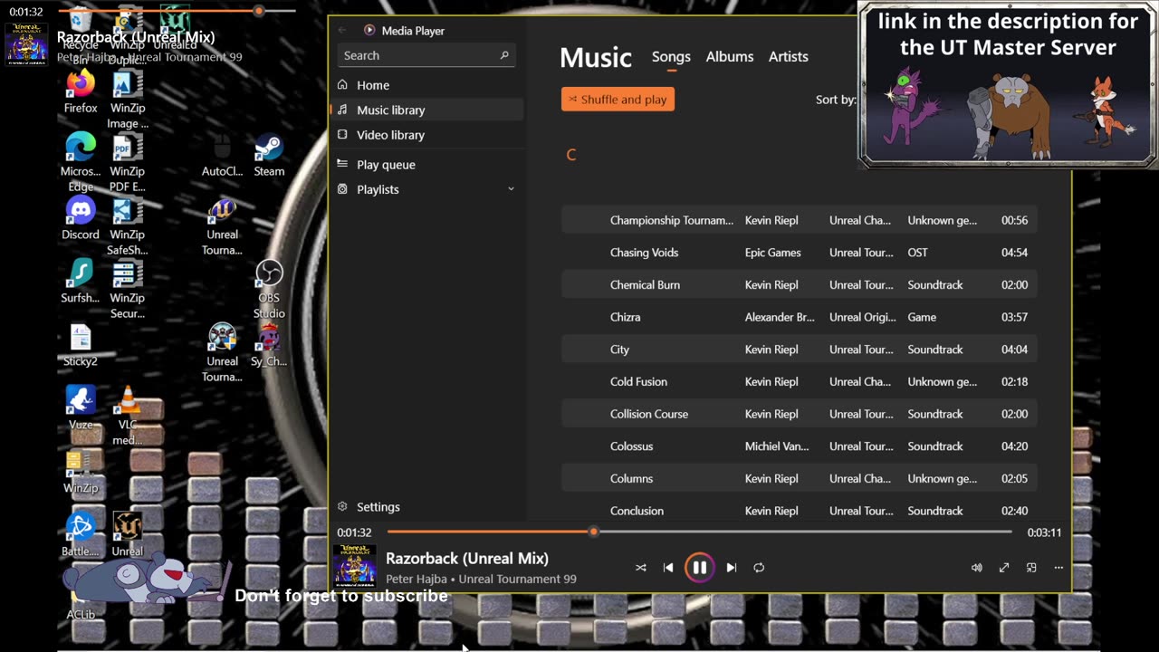Open the AutoClicker desktop shortcut
This screenshot has width=1159, height=652.
222,155
